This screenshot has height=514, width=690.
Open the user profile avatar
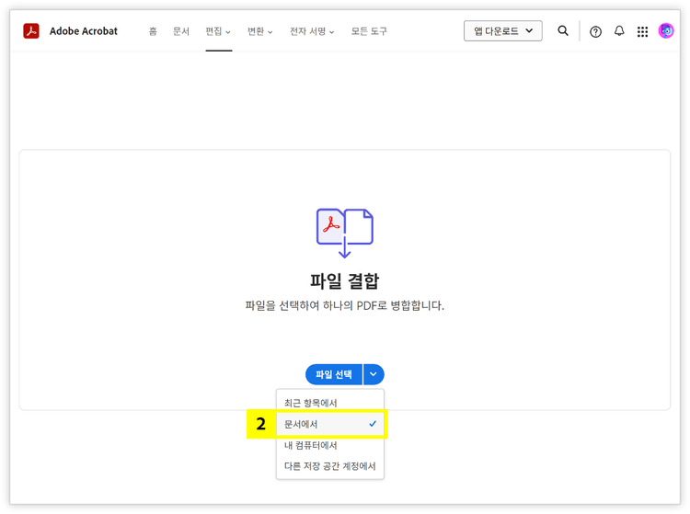[x=666, y=30]
